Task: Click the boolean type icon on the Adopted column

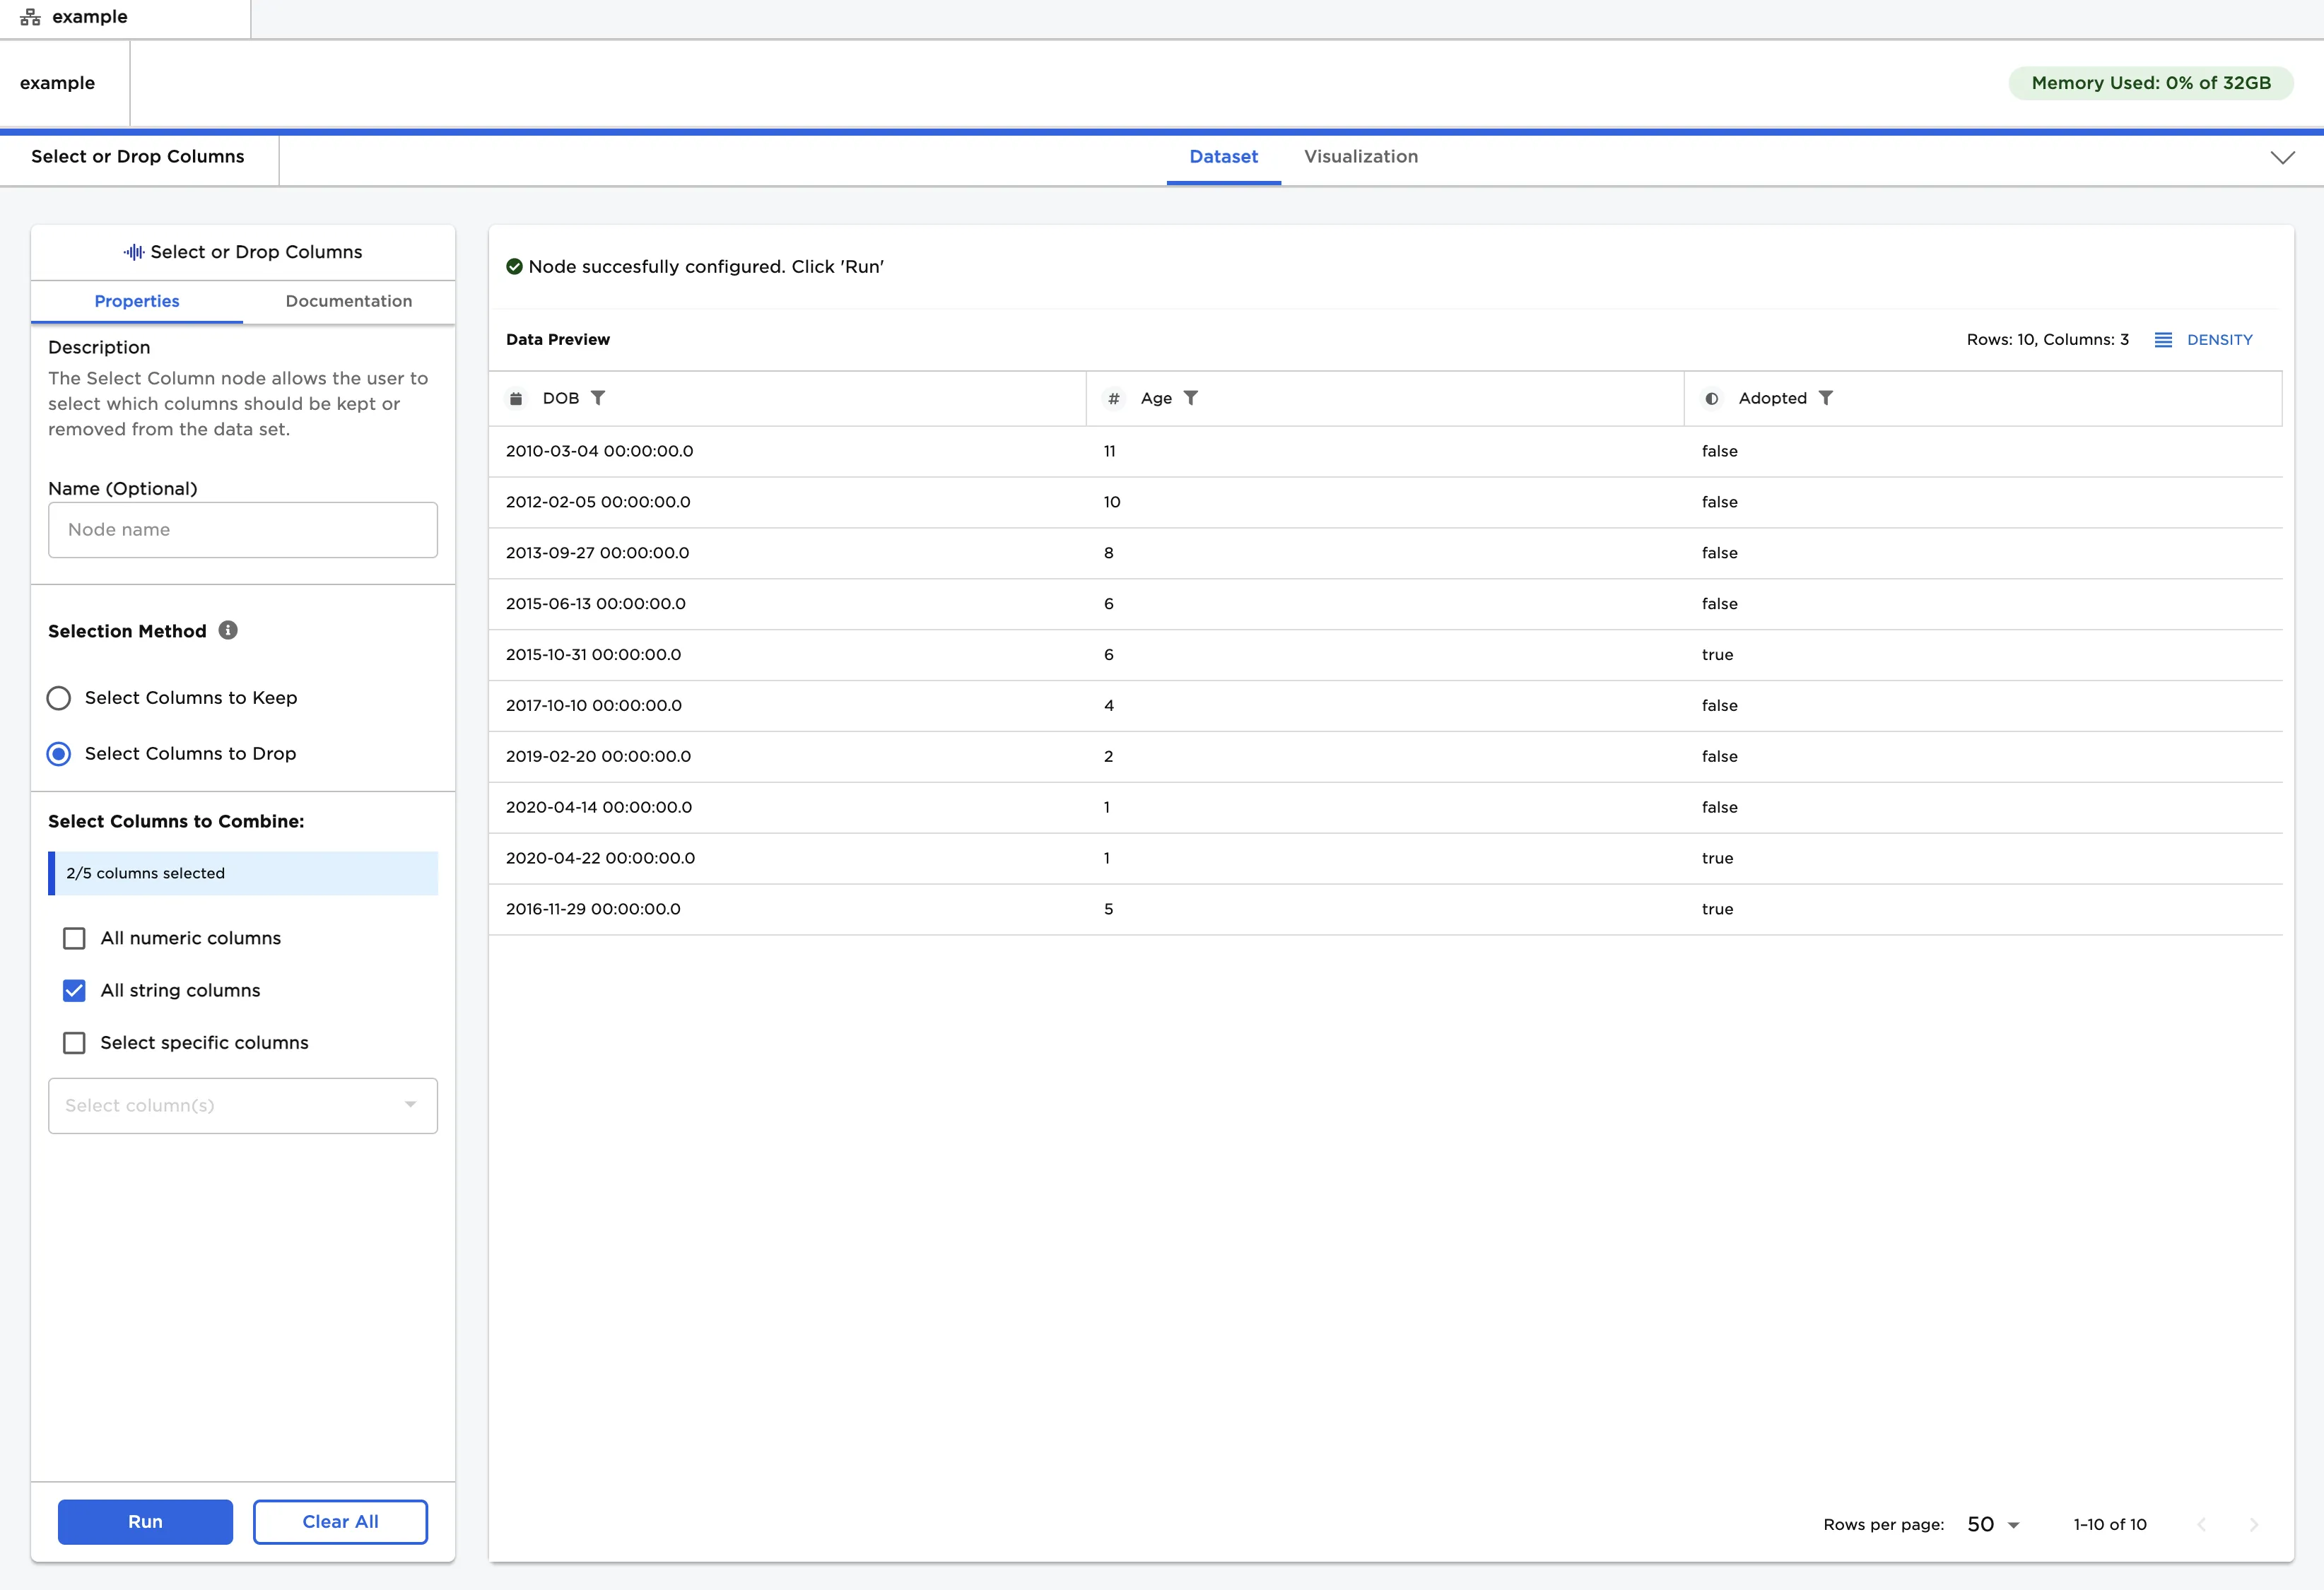Action: [x=1710, y=398]
